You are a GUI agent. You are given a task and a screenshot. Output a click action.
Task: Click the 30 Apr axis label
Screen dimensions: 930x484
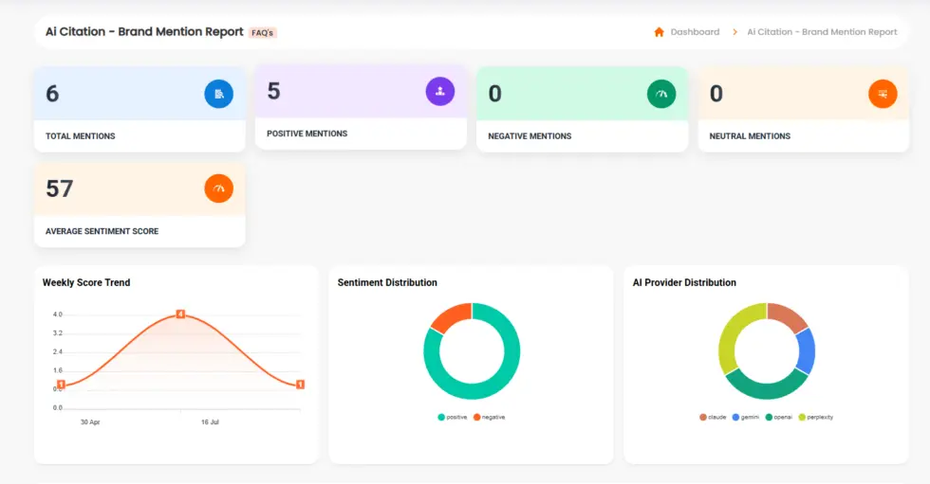coord(90,421)
